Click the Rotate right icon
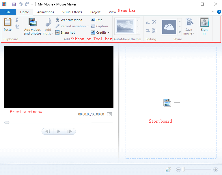 coord(148,31)
